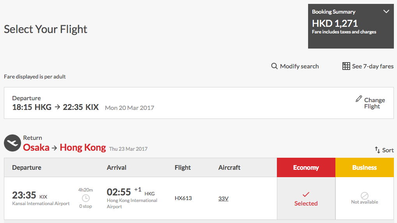Open the Modify search link
The image size is (397, 223).
click(x=299, y=66)
